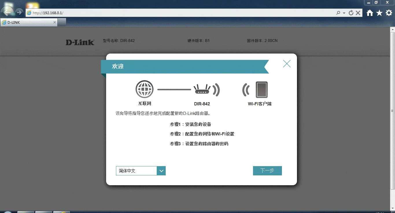Click the vertical scrollbar of the page
This screenshot has height=213, width=395.
coord(392,111)
